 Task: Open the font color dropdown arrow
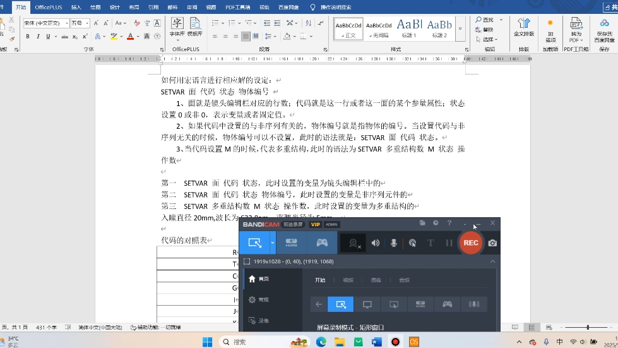pos(138,37)
